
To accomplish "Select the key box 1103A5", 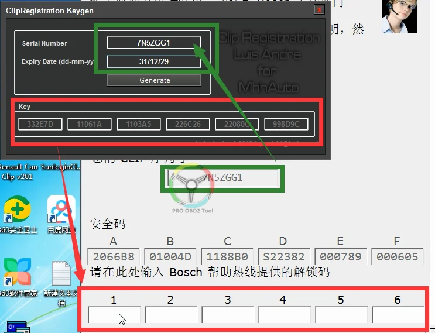I will tap(138, 124).
